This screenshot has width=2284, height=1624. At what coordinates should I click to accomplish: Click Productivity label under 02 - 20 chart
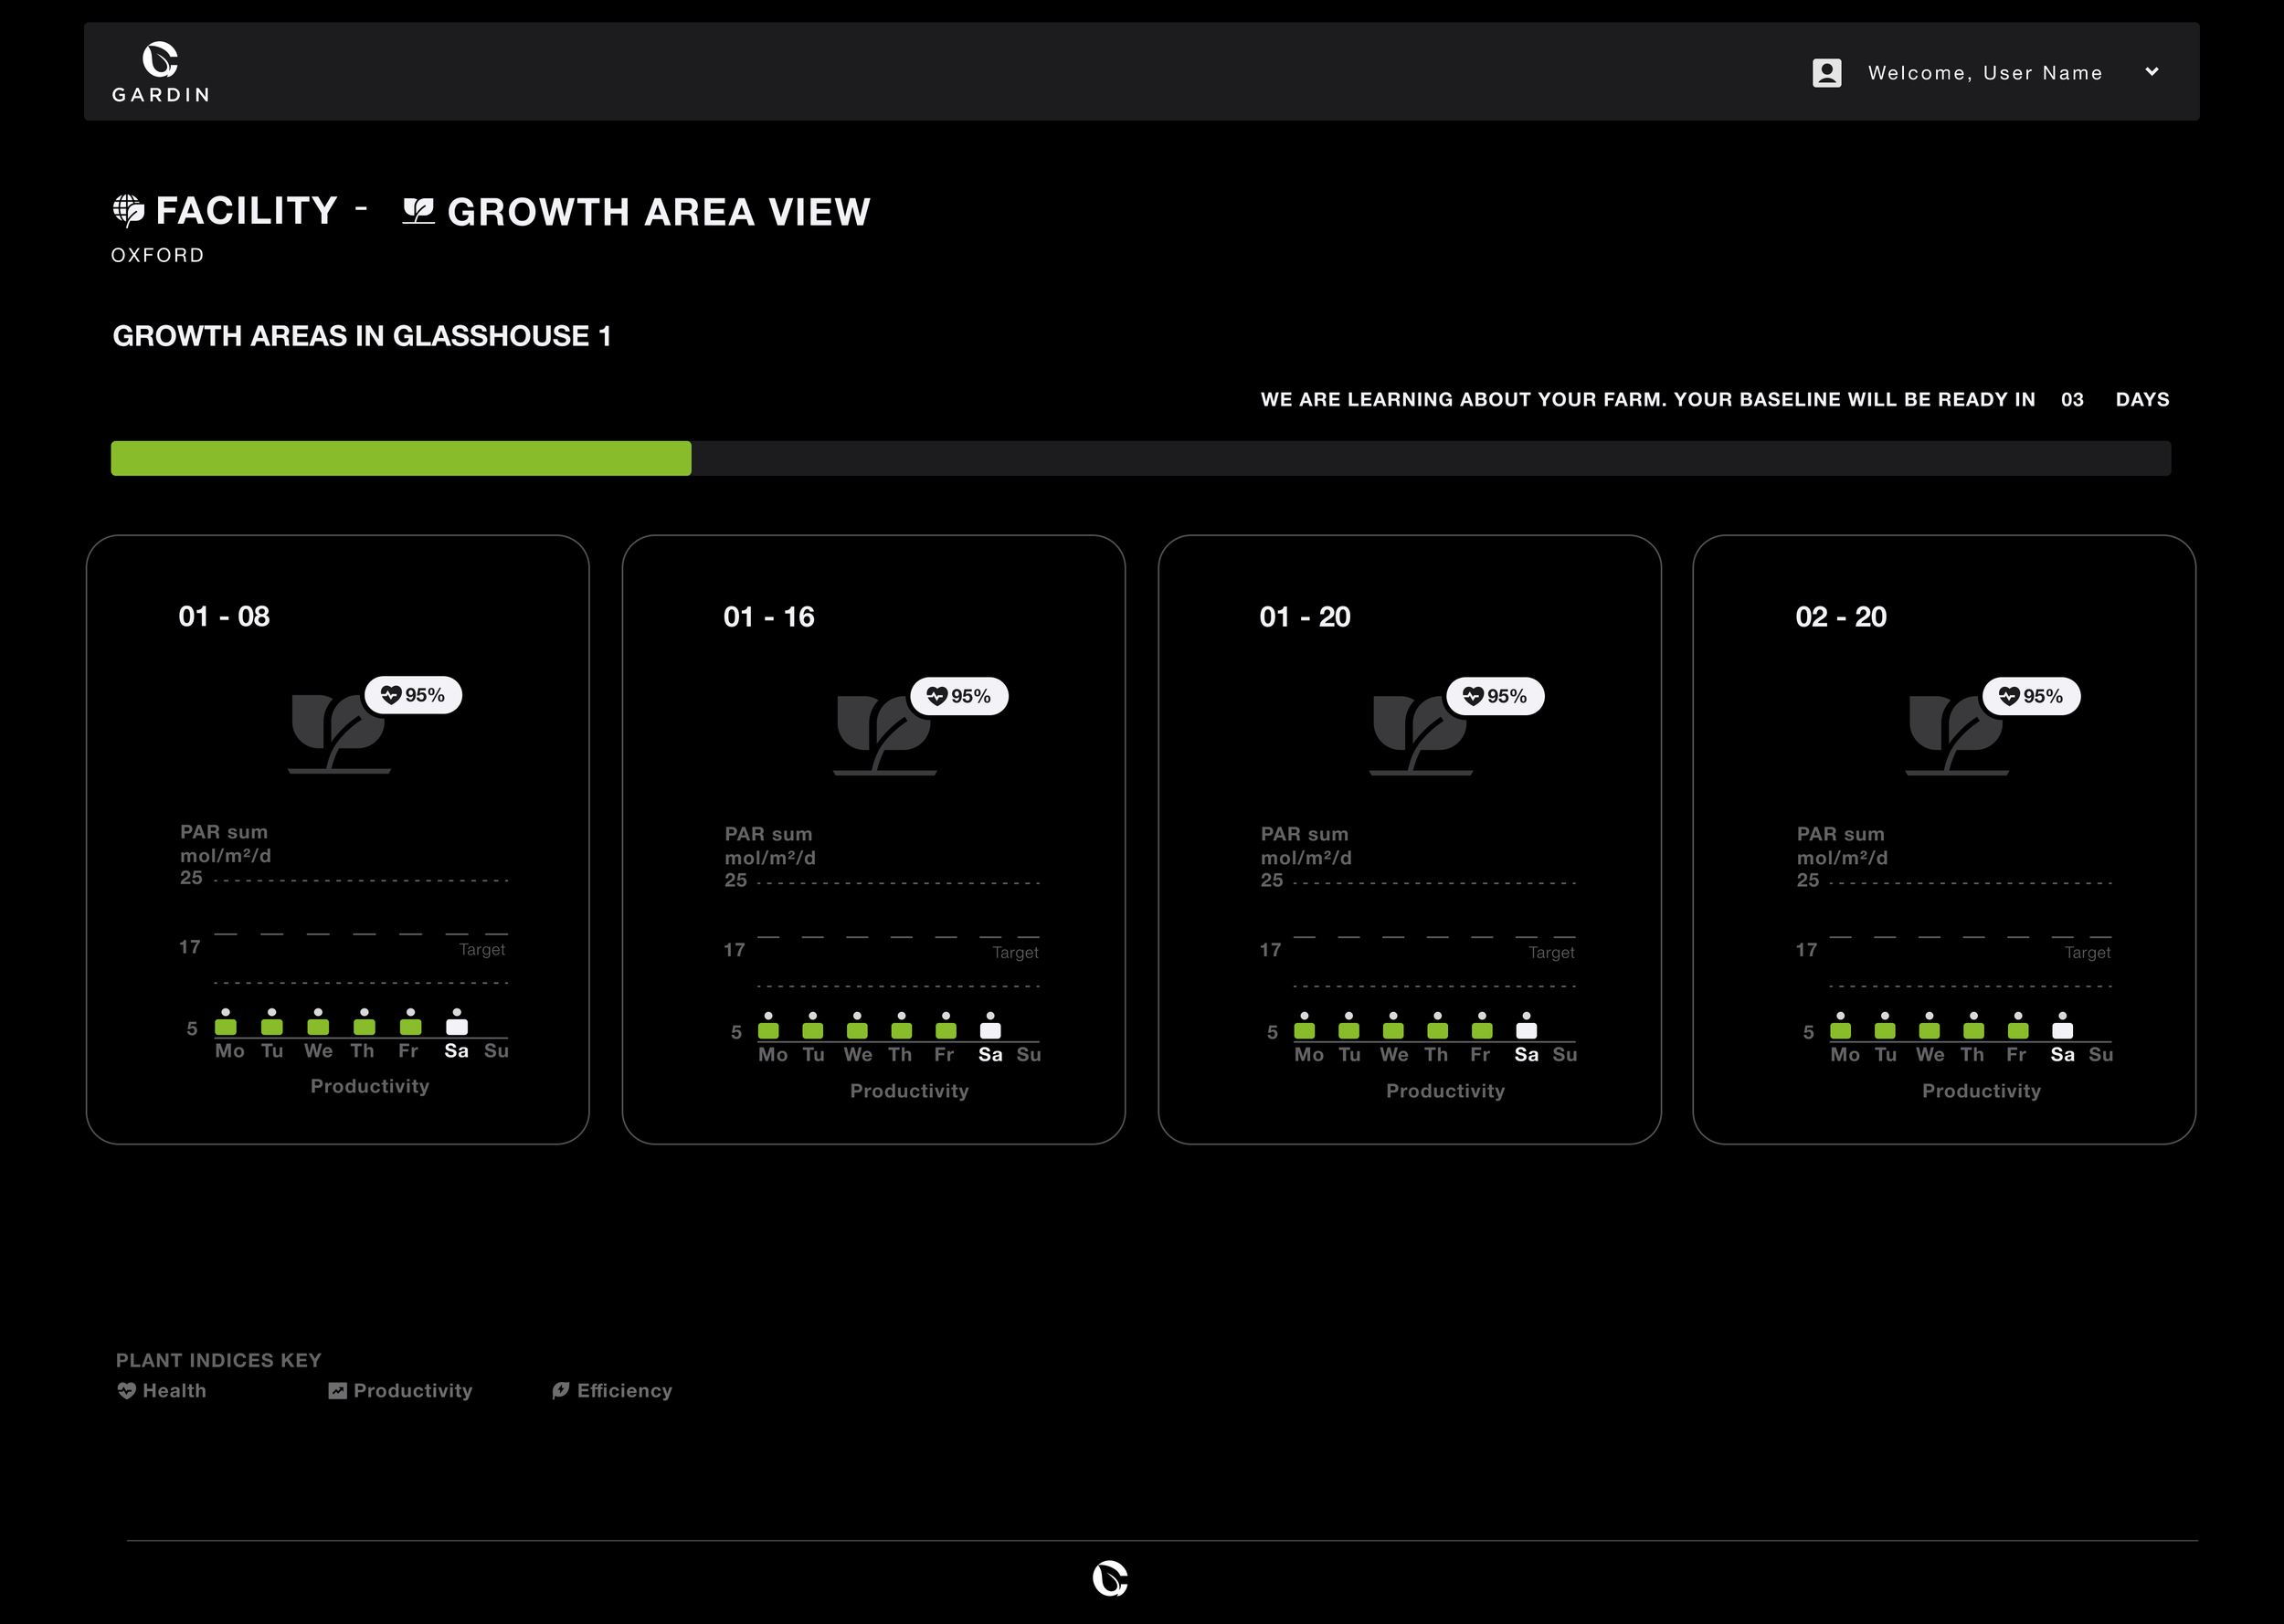tap(1980, 1091)
